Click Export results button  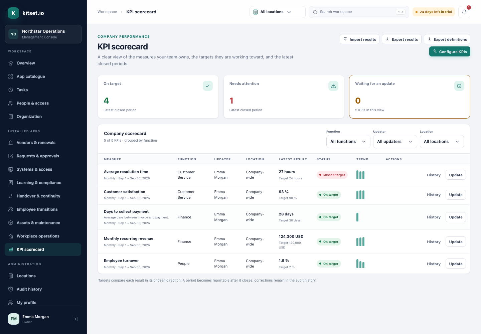click(402, 39)
